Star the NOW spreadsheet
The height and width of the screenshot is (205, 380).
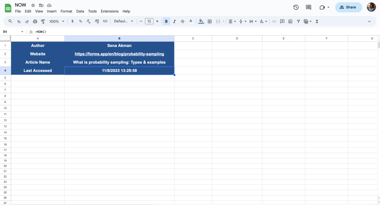(33, 5)
